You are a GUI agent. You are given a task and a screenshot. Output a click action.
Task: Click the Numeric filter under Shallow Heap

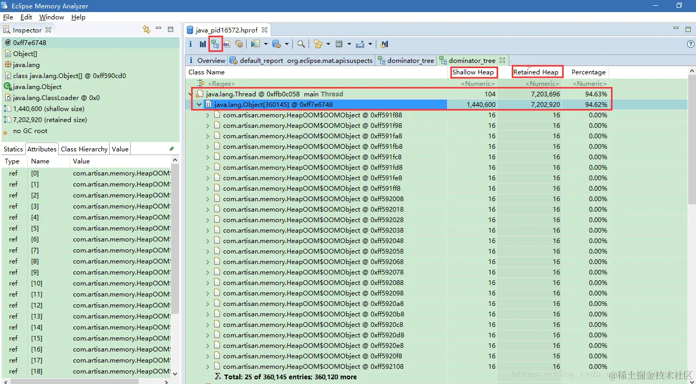click(478, 84)
